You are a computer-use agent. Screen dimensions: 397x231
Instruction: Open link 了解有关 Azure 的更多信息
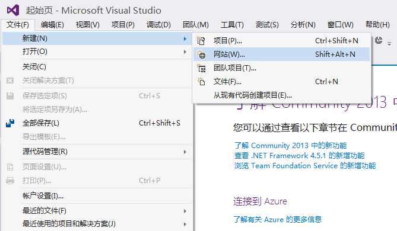point(278,219)
